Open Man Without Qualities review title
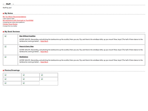Viewport: 148px width, 111px height. pos(27,36)
